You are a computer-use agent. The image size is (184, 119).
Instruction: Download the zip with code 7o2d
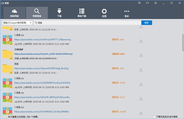tap(141, 84)
